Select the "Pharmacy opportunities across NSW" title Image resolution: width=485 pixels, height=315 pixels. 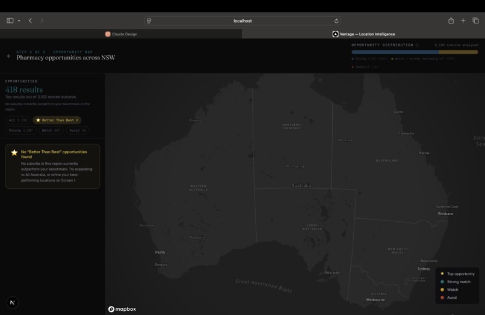click(66, 58)
